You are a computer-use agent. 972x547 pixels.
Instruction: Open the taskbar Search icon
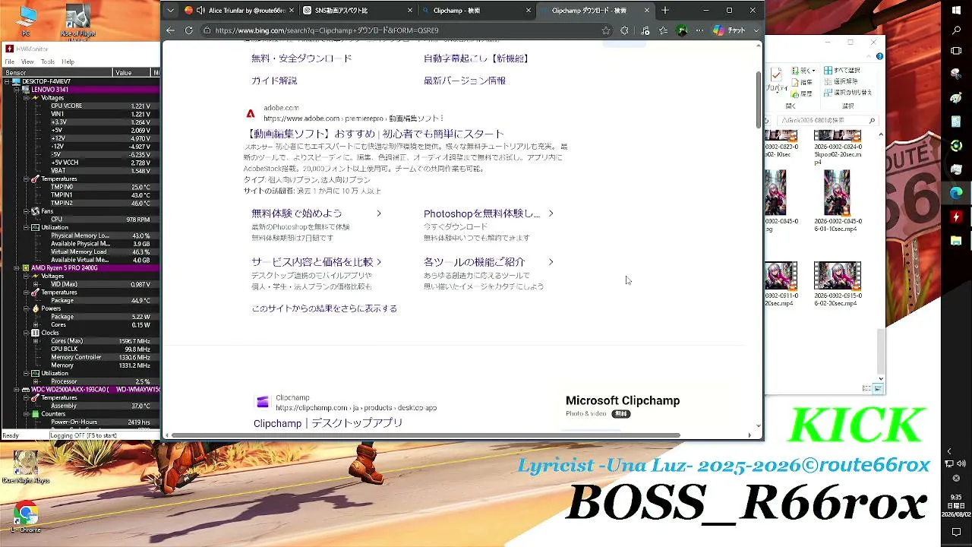[956, 30]
